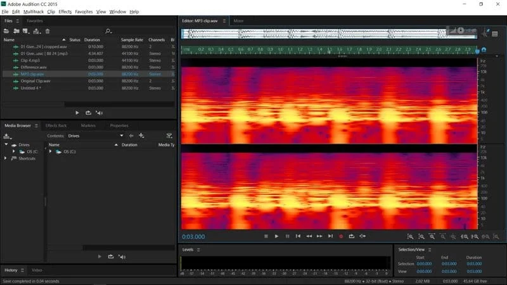This screenshot has height=285, width=507.
Task: Click Zoom Out Full icon
Action: 453,236
